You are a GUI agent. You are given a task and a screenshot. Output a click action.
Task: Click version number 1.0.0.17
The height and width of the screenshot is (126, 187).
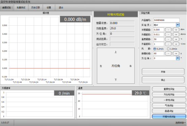(5, 123)
